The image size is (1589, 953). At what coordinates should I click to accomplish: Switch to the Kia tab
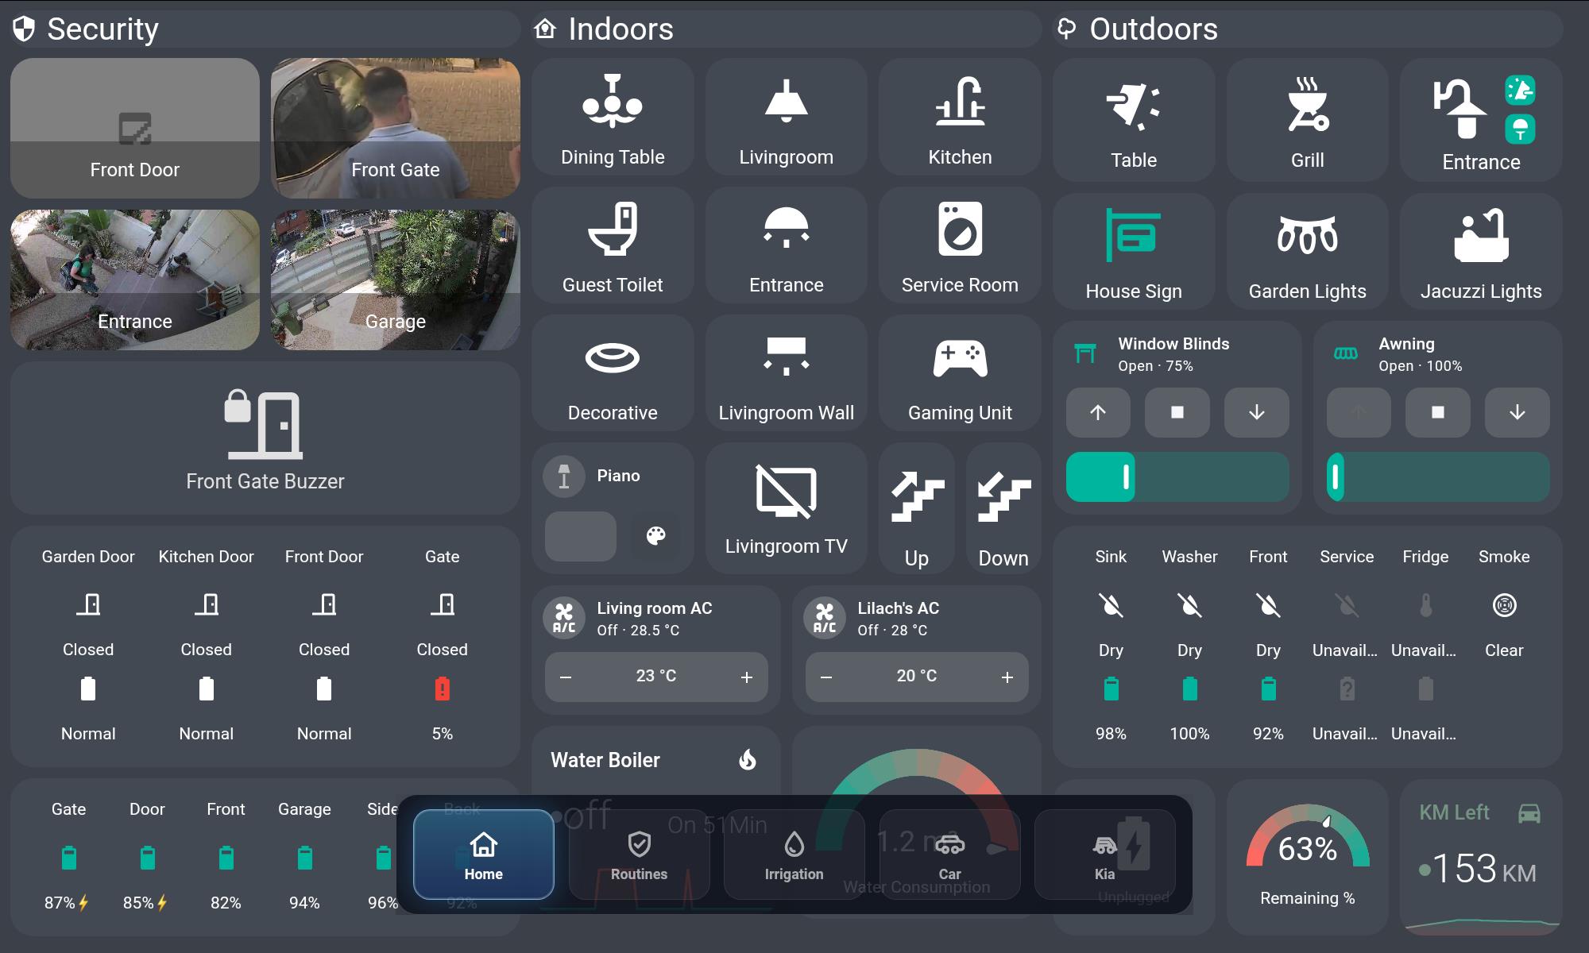[1104, 855]
